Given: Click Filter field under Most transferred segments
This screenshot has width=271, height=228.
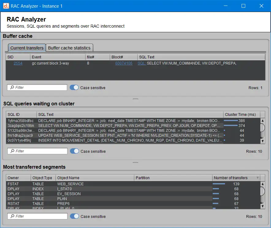Looking at the screenshot, I should [x=37, y=216].
